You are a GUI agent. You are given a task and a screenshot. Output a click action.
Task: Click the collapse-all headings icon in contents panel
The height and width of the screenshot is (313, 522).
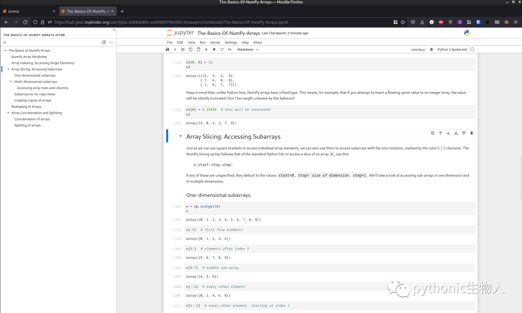[x=104, y=43]
